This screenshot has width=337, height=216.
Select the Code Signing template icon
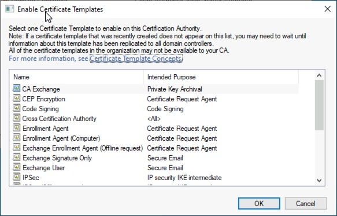(17, 108)
